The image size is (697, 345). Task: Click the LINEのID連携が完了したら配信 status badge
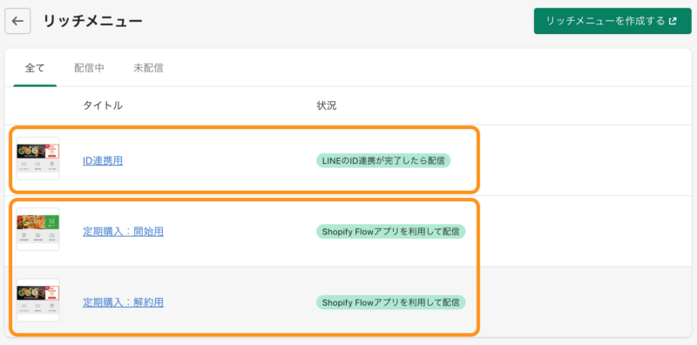[x=383, y=160]
